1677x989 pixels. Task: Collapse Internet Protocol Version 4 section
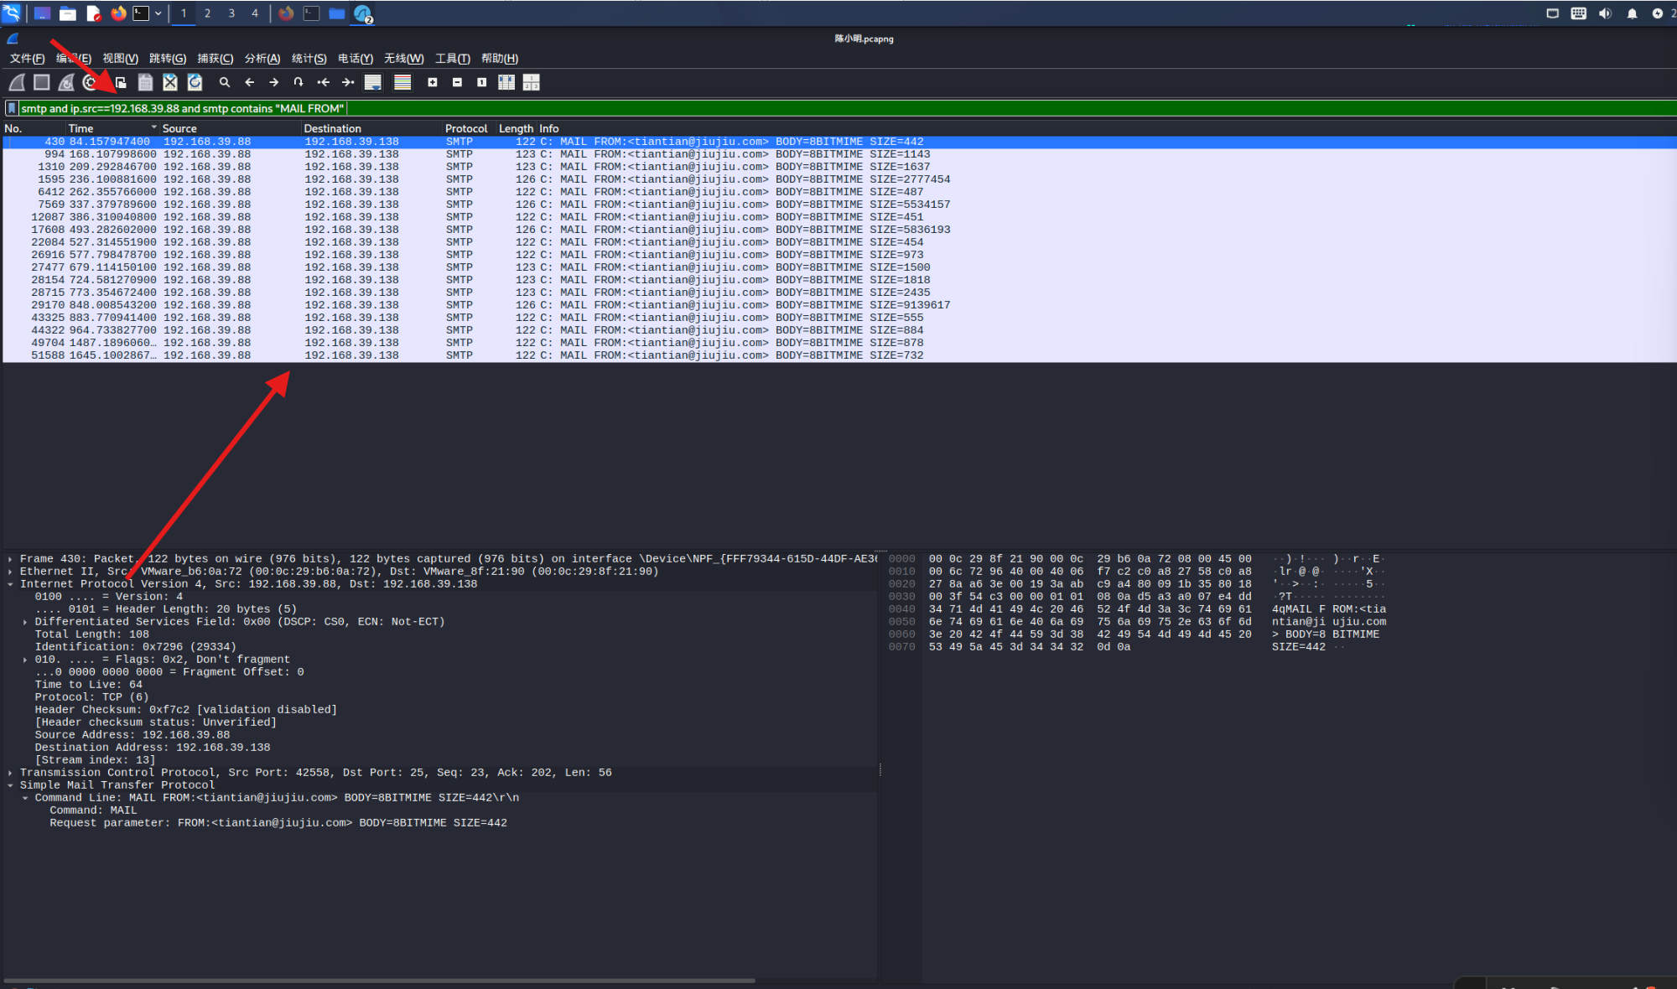point(10,584)
